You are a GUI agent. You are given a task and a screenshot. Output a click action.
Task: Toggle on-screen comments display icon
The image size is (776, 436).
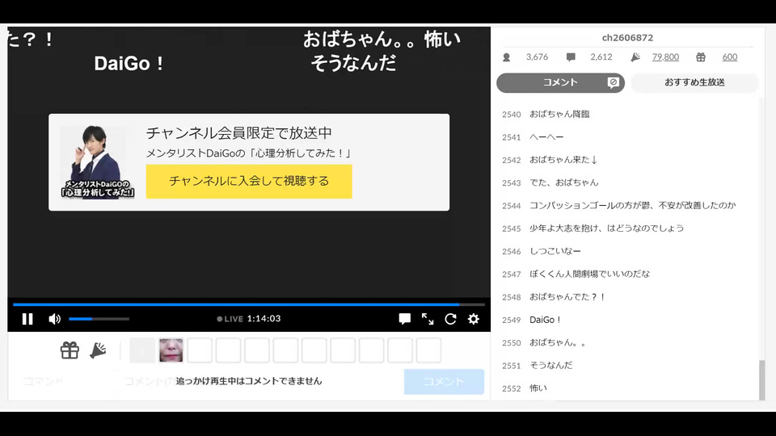tap(404, 319)
